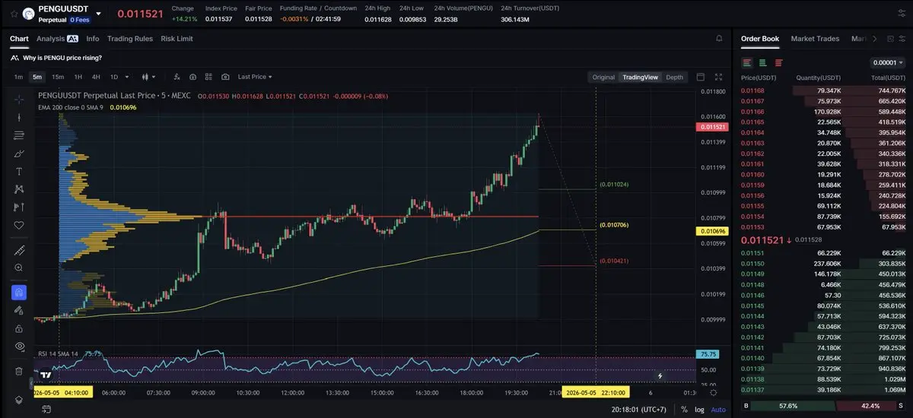Toggle the chart panel layout window icon
Image resolution: width=913 pixels, height=418 pixels.
701,77
